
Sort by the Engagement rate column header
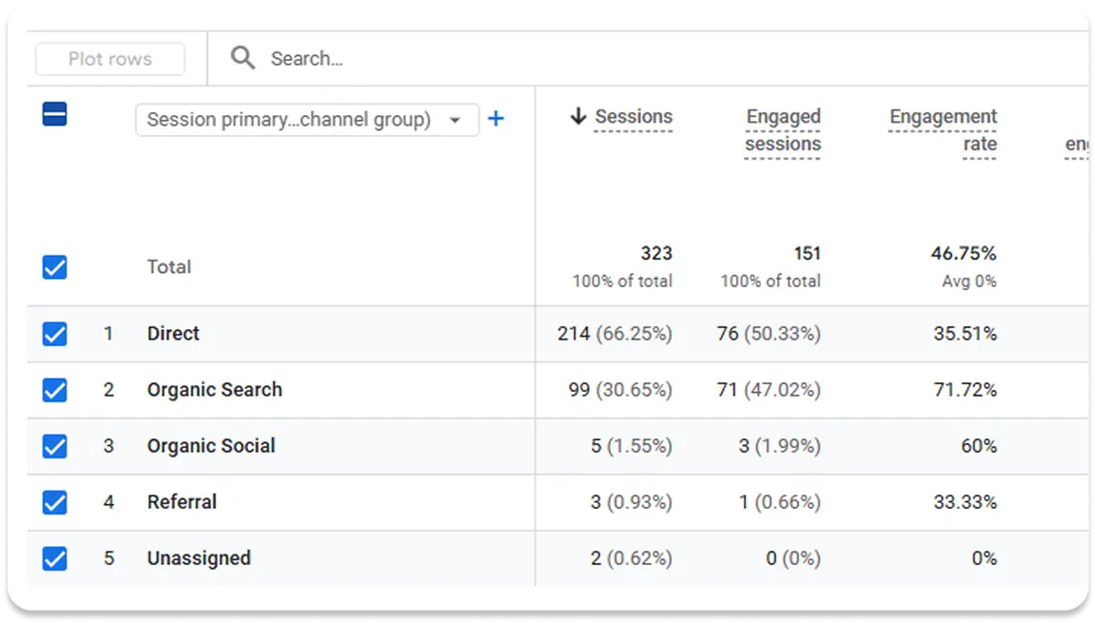coord(943,130)
